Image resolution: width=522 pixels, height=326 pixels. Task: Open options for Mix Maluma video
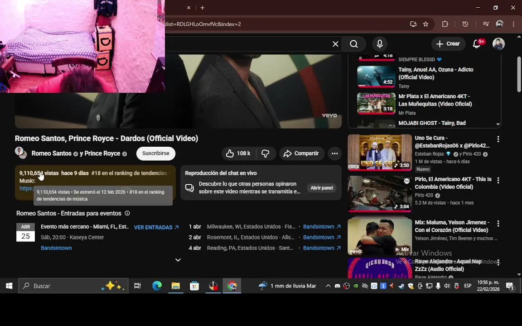498,224
